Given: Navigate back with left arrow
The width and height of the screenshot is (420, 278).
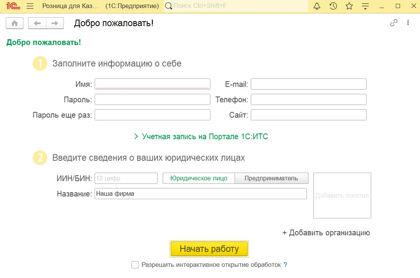Looking at the screenshot, I should (37, 23).
